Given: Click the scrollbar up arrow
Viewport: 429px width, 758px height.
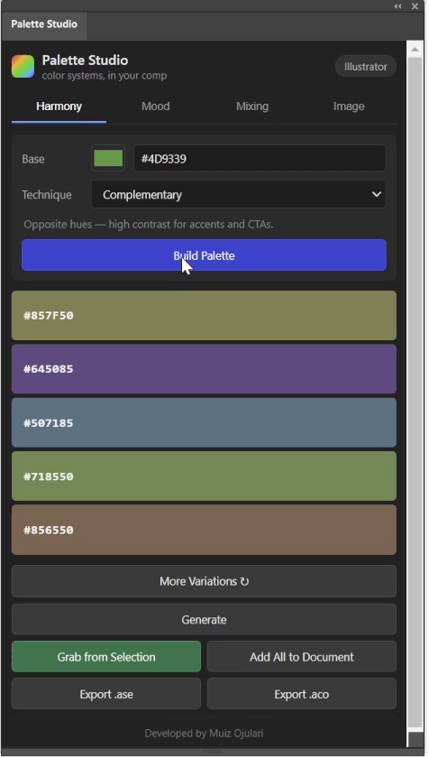Looking at the screenshot, I should [x=415, y=49].
